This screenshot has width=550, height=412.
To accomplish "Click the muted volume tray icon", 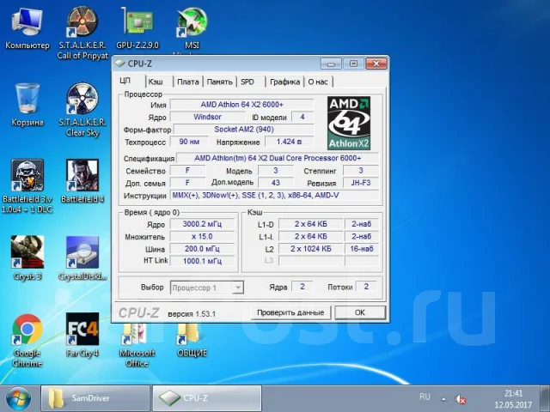I will [460, 398].
